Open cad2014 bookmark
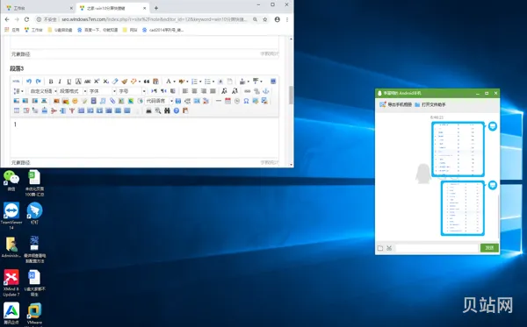Viewport: 527px width, 327px height. (x=163, y=30)
